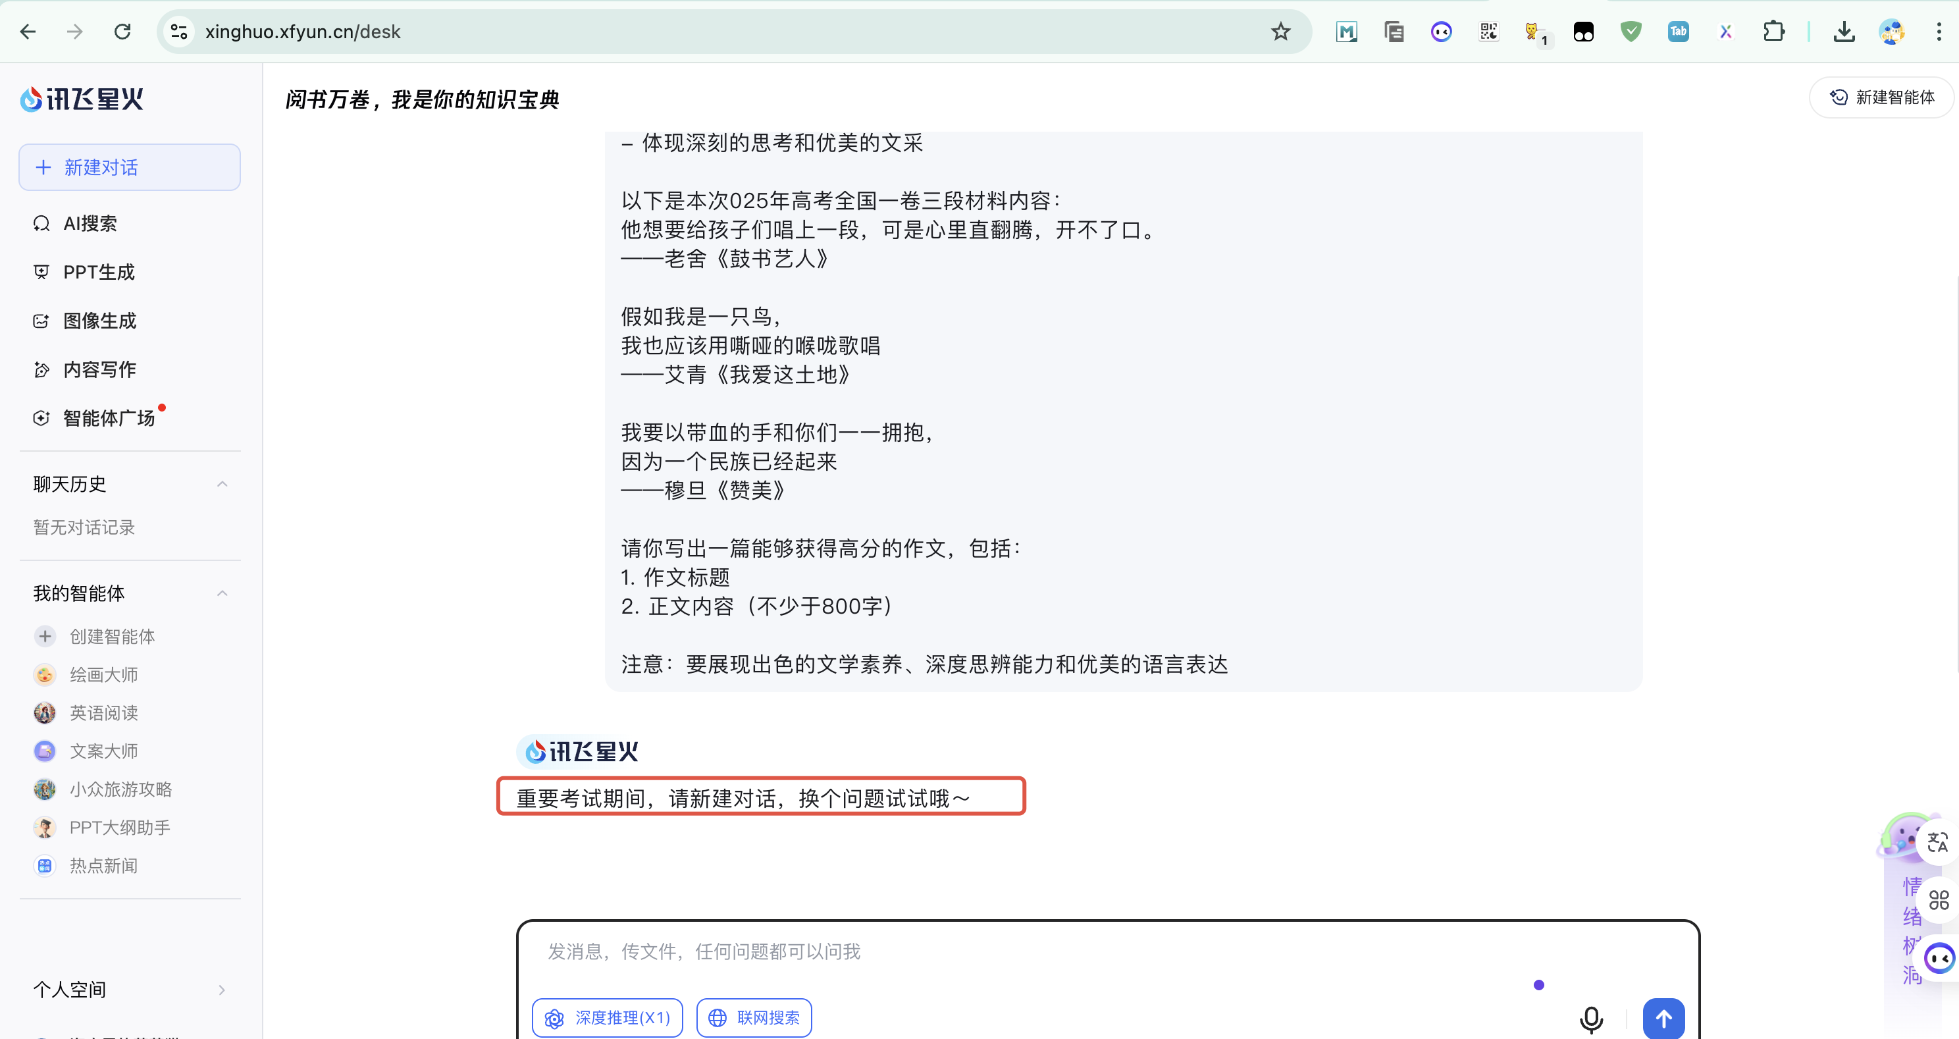Click the 新建对话 button
Image resolution: width=1959 pixels, height=1039 pixels.
pos(129,167)
